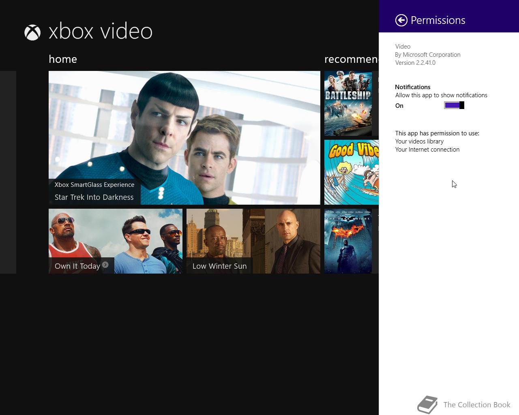Image resolution: width=519 pixels, height=415 pixels.
Task: Open the Star Trek Into Darkness feature tile
Action: pyautogui.click(x=184, y=138)
